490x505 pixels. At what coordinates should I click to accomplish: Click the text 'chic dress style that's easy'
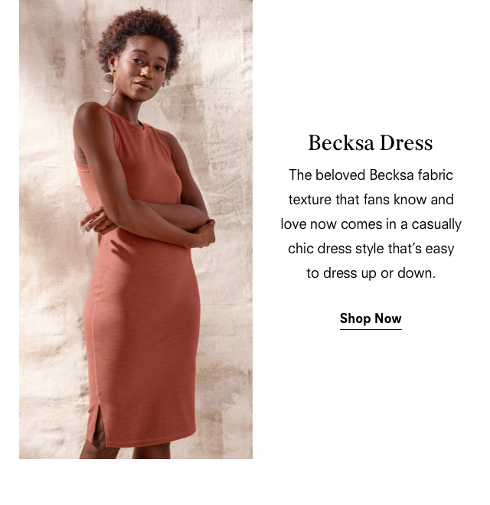click(371, 249)
